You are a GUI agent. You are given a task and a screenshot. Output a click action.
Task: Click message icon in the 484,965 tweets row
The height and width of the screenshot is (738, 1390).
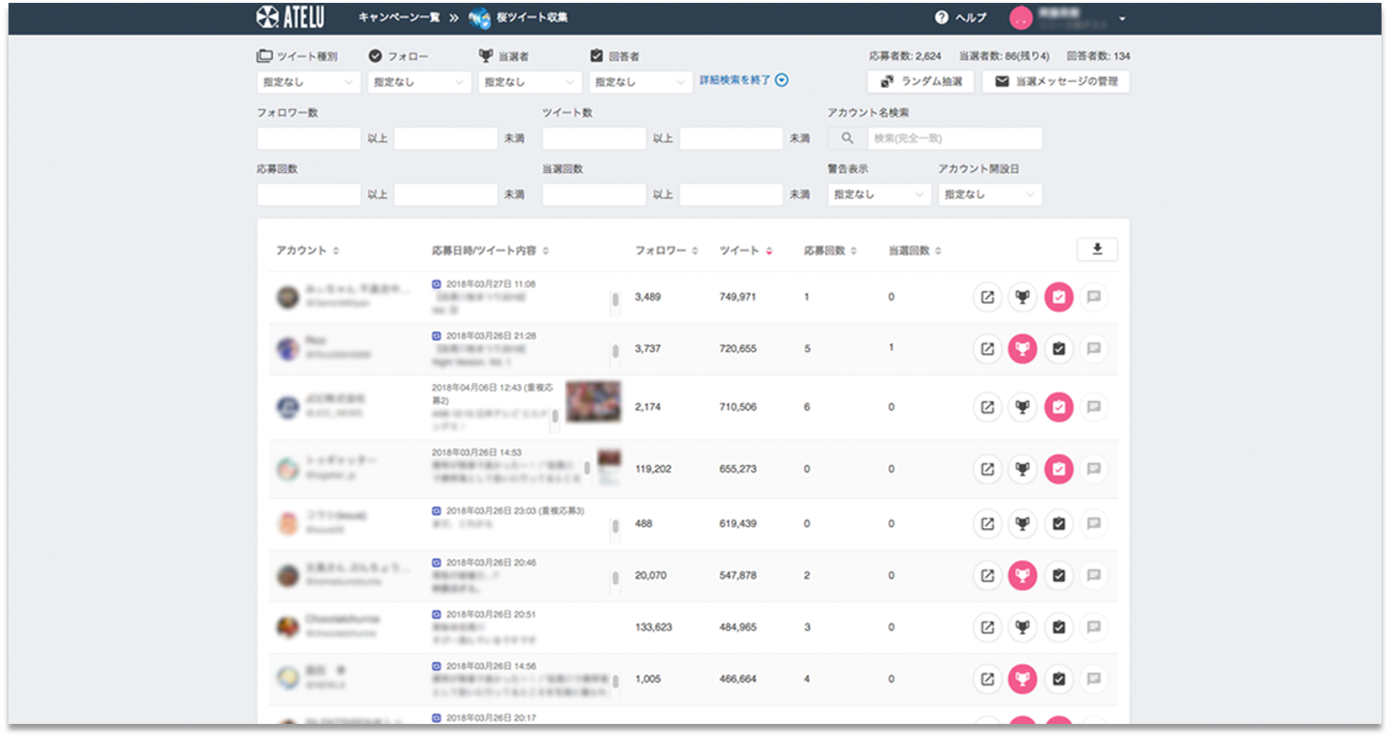click(1094, 627)
